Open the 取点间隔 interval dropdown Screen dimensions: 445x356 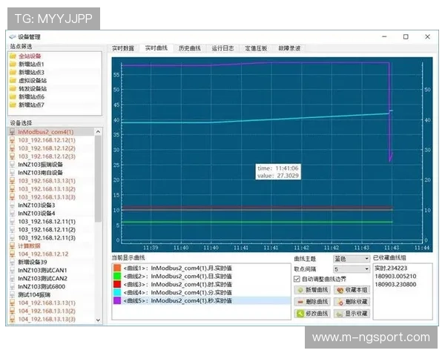[x=351, y=269]
